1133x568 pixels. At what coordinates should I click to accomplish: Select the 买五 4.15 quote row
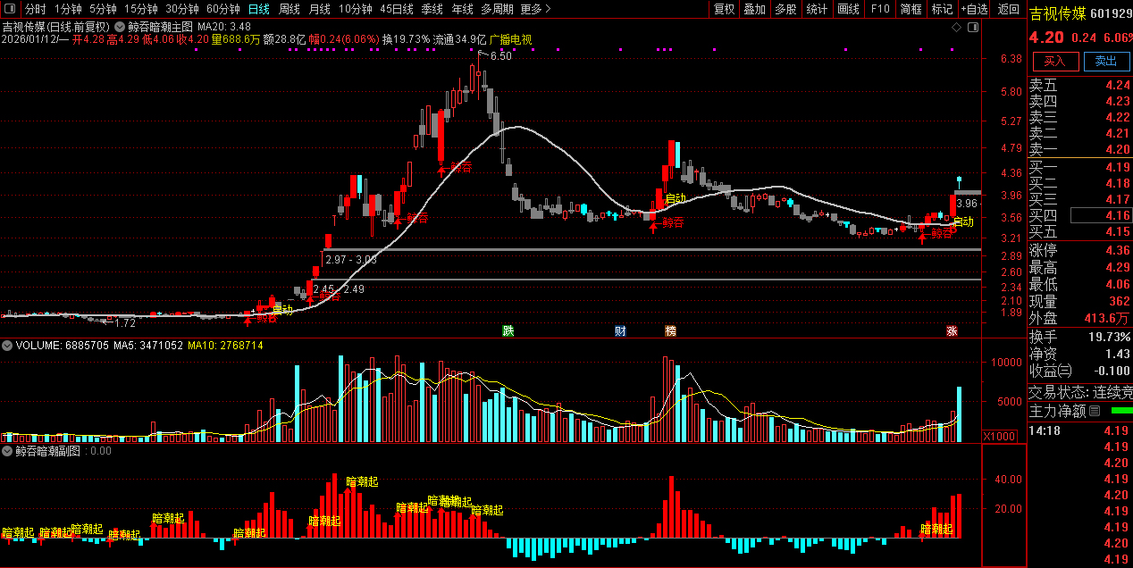pyautogui.click(x=1080, y=231)
